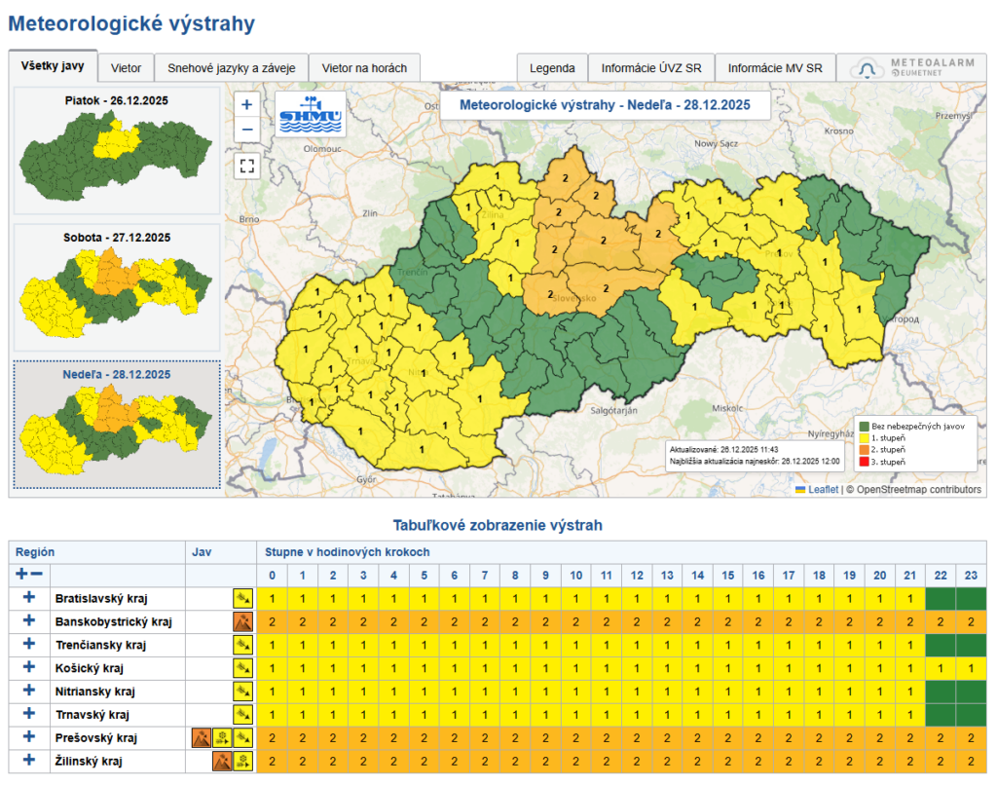Click the fullscreen control on the map
Screen dimensions: 997x786
tap(246, 167)
